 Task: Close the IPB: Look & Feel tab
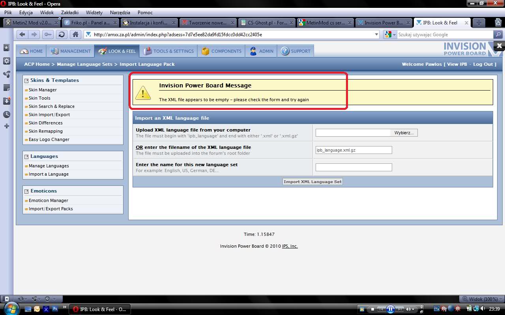(466, 23)
